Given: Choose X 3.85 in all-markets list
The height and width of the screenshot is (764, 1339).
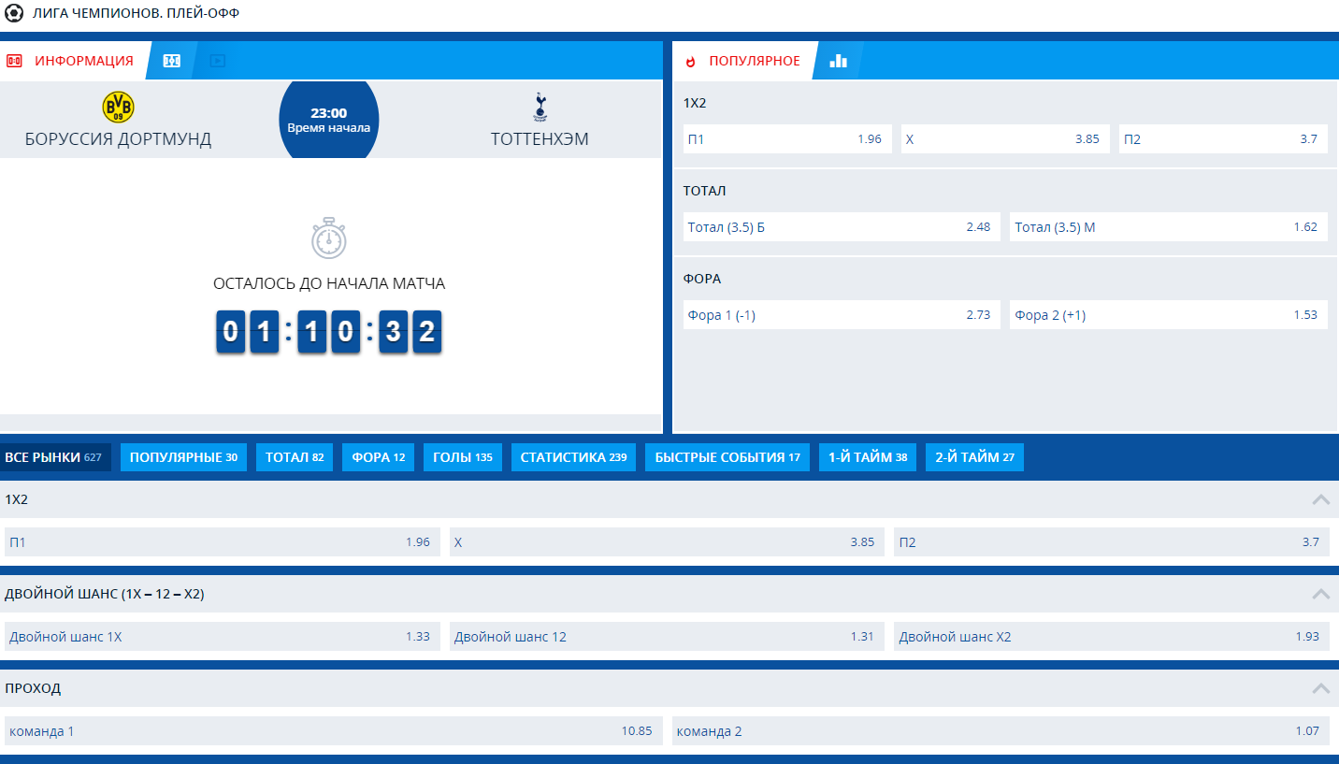Looking at the screenshot, I should click(667, 542).
